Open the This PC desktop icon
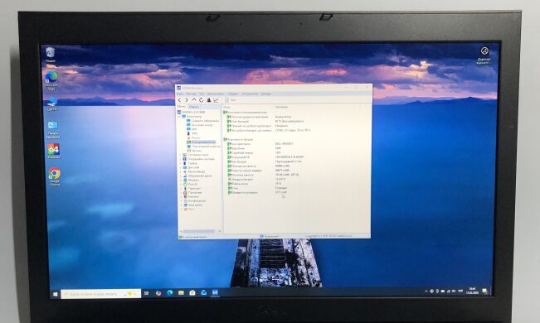540x323 pixels. pyautogui.click(x=52, y=104)
